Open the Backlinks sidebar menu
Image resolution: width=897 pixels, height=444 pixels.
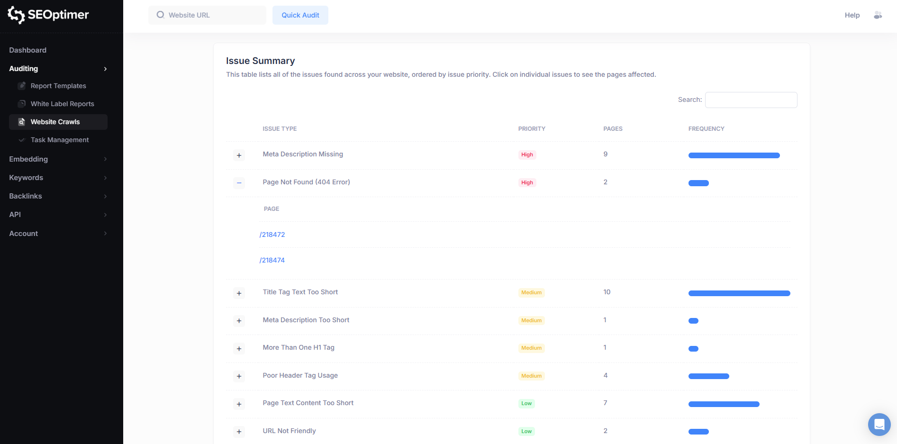click(26, 196)
